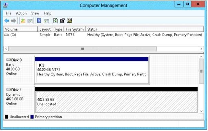208x131 pixels.
Task: Click the Refresh toolbar icon
Action: [55, 21]
